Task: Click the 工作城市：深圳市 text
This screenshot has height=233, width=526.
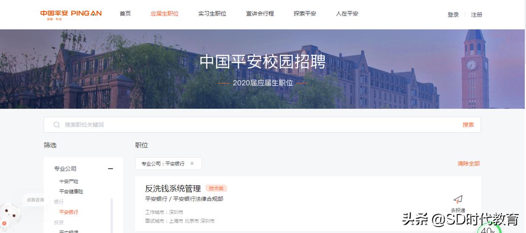Action: pyautogui.click(x=164, y=212)
